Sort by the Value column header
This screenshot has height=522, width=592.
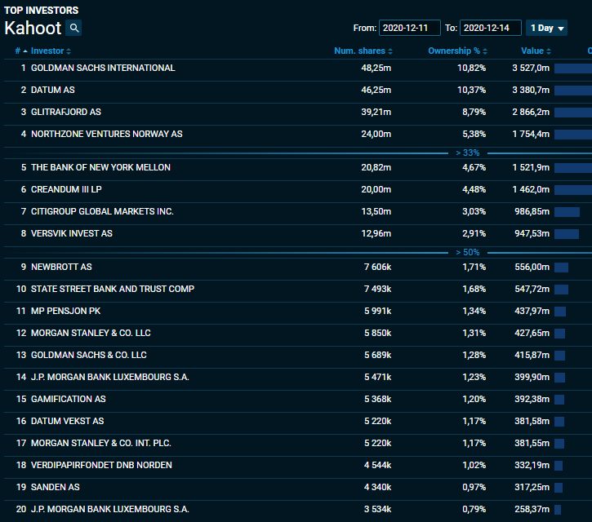(536, 51)
